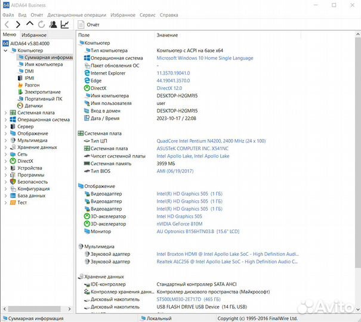Click the Refresh toolbar icon
The width and height of the screenshot is (361, 322).
[x=41, y=24]
